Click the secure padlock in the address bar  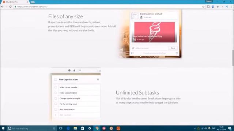pyautogui.click(x=15, y=7)
